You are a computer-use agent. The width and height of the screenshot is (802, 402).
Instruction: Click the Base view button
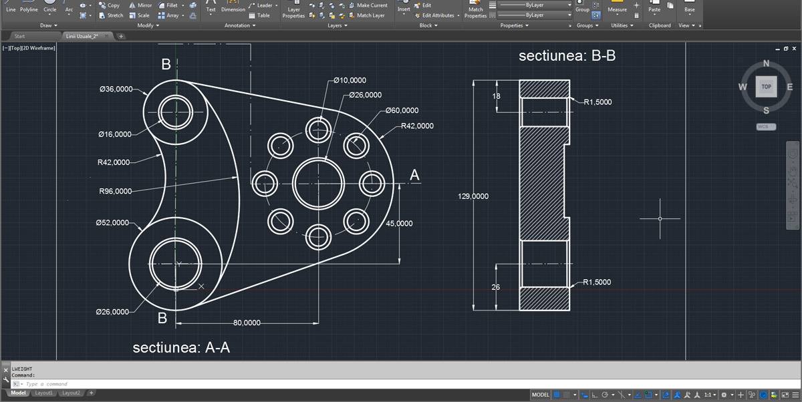click(689, 7)
